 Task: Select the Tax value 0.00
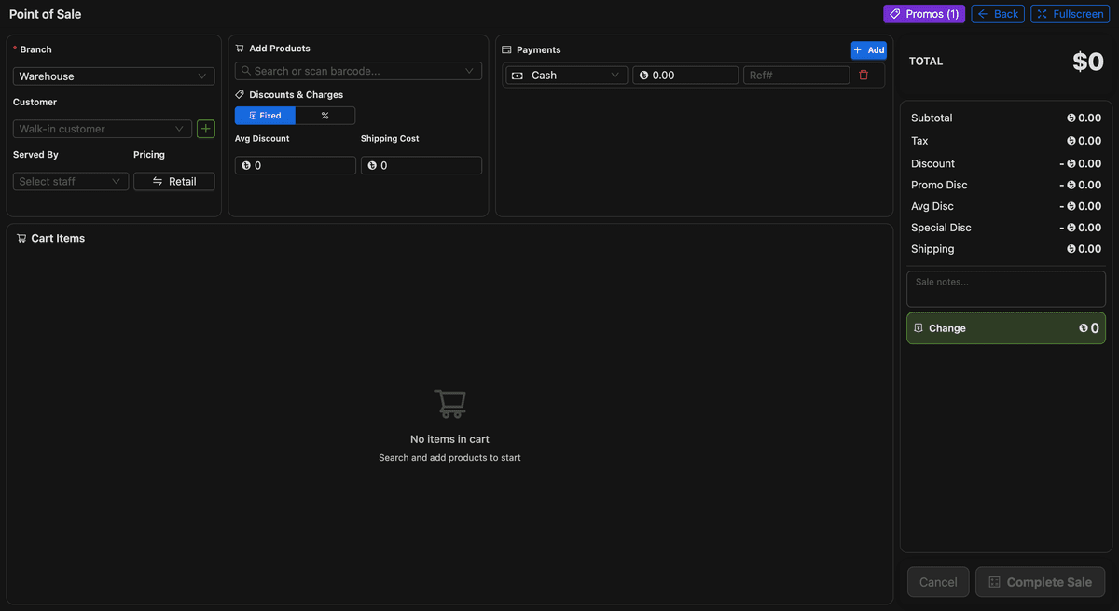(x=1084, y=141)
